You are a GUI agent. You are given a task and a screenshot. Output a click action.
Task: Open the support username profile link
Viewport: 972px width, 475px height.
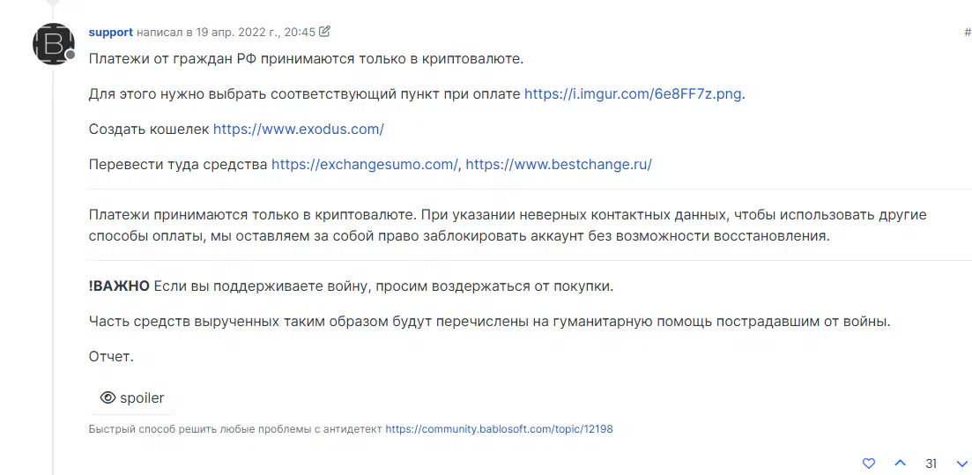(111, 33)
